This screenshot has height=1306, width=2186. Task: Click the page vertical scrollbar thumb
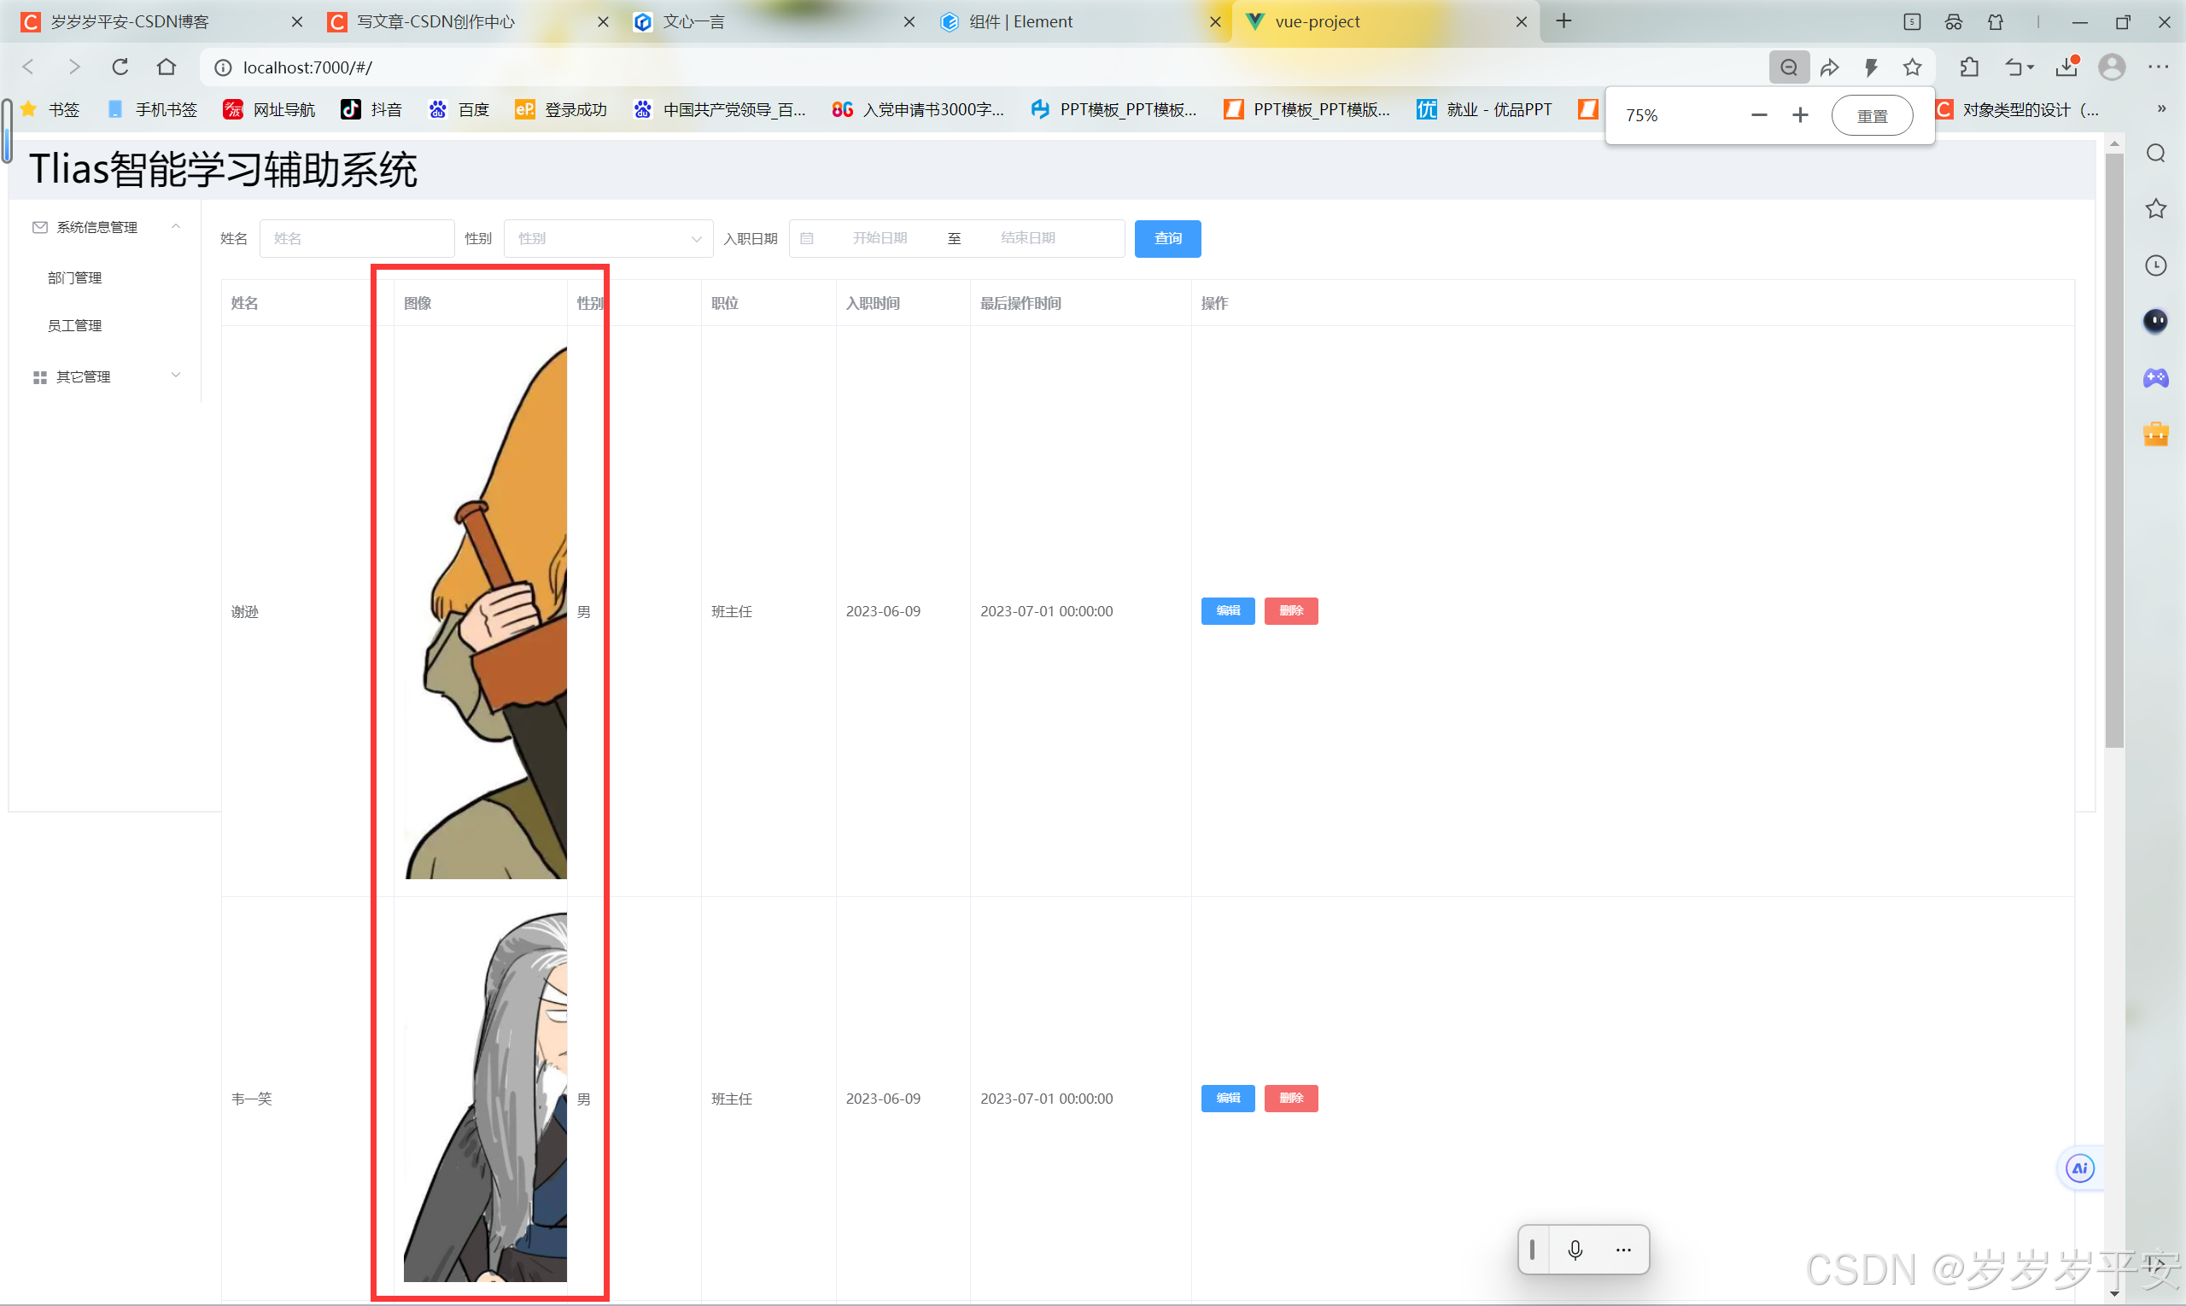(x=2113, y=451)
